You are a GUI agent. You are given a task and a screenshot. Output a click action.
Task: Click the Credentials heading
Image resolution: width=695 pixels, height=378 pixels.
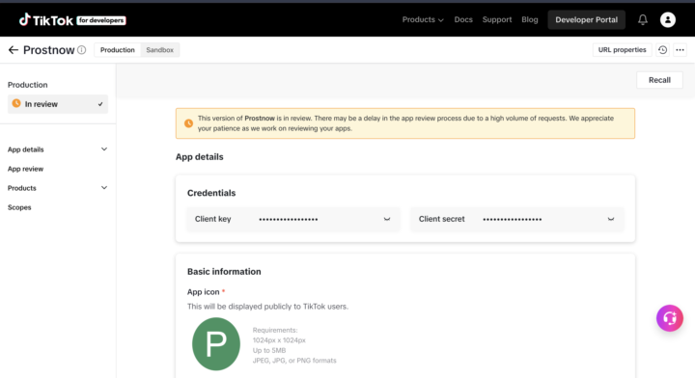[x=211, y=193]
